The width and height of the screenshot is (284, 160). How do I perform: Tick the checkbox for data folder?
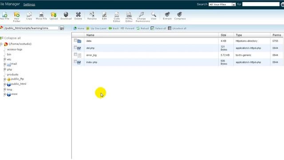tap(75, 40)
